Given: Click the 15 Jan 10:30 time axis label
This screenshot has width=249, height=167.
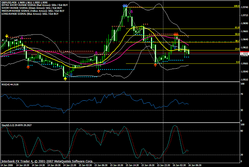Looking at the screenshot, I should pyautogui.click(x=117, y=165).
